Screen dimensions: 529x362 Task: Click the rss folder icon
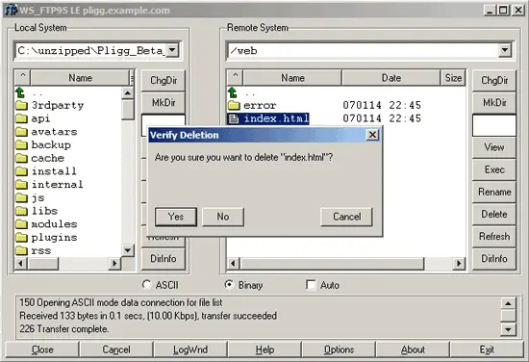pos(21,250)
